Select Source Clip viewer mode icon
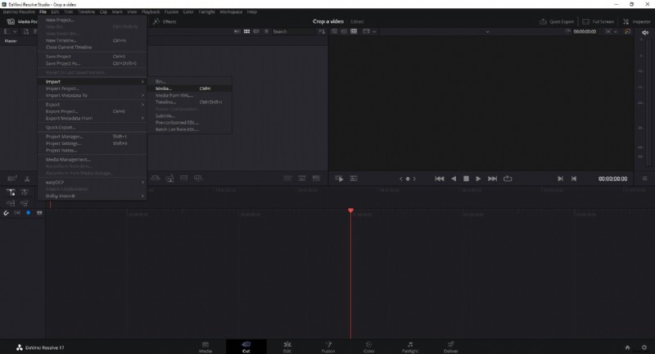The image size is (655, 354). coord(334,31)
